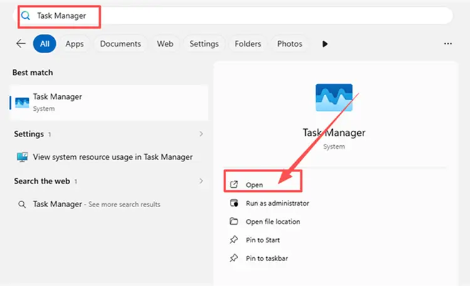Select the All filter tab
The height and width of the screenshot is (286, 470).
pos(44,44)
